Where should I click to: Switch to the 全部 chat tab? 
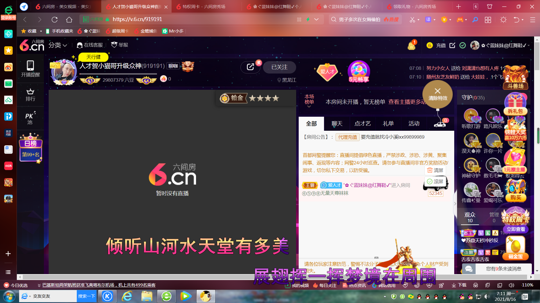tap(311, 124)
